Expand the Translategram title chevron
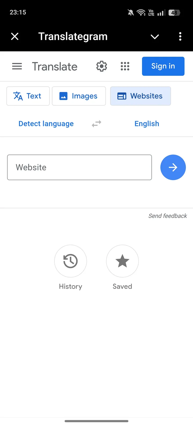 point(155,37)
